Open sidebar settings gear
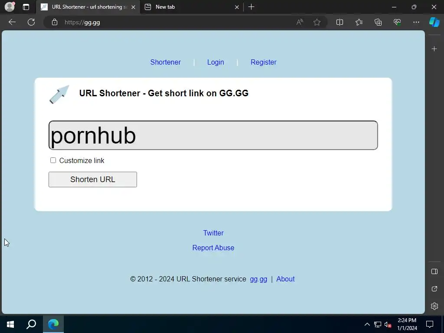The width and height of the screenshot is (444, 333). (434, 306)
